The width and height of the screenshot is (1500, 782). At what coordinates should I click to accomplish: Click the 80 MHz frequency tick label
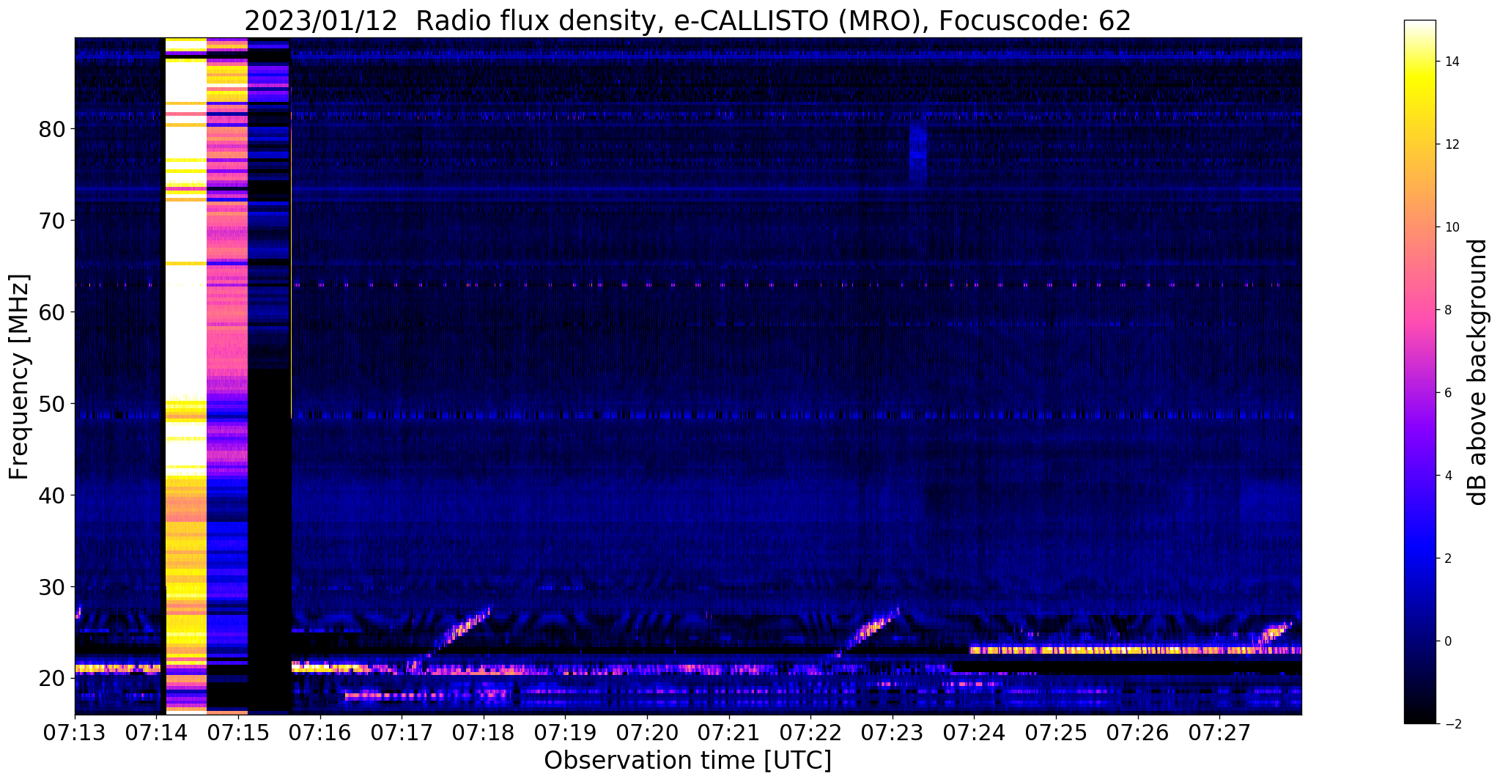(x=52, y=129)
